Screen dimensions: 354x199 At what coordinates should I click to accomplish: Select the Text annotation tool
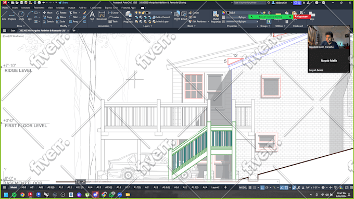point(92,16)
